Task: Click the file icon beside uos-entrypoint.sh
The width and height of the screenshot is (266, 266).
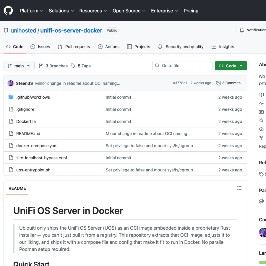Action: (11, 170)
